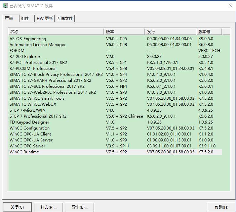Click the 导出(E)... button

coord(80,207)
